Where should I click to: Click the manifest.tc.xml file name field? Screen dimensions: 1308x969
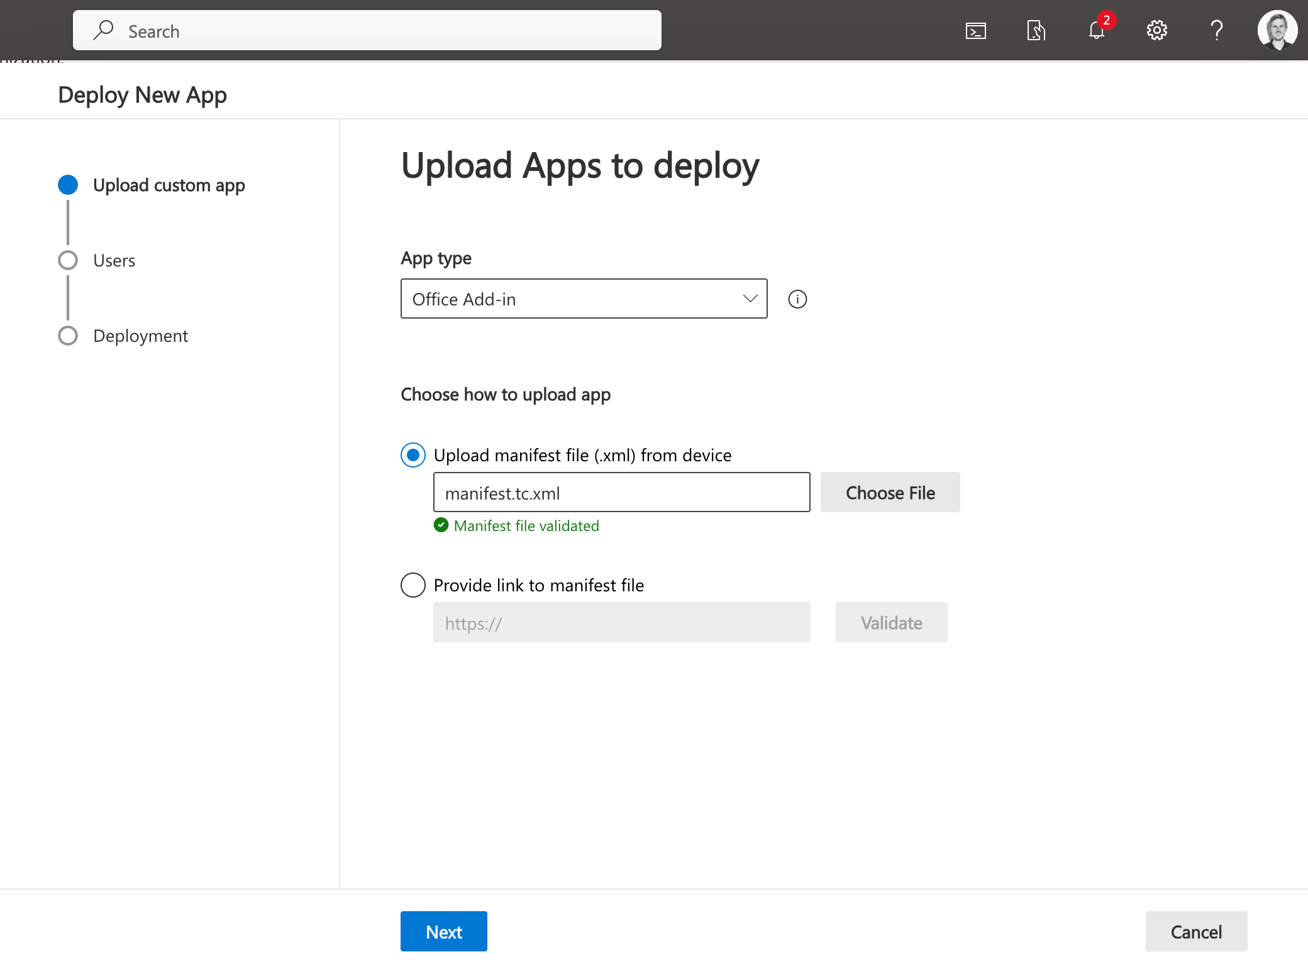pyautogui.click(x=622, y=492)
